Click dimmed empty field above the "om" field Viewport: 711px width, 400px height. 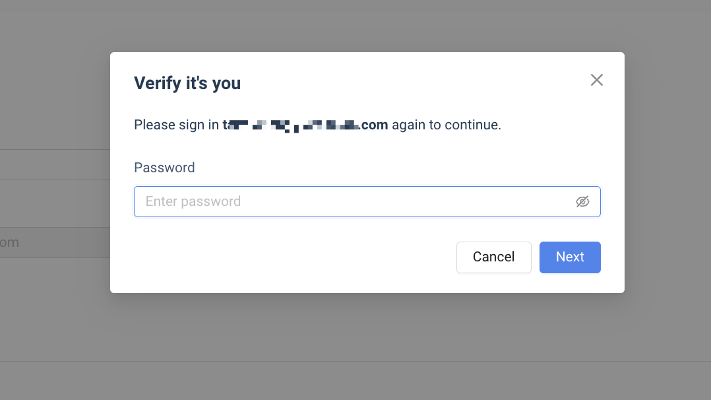coord(53,165)
